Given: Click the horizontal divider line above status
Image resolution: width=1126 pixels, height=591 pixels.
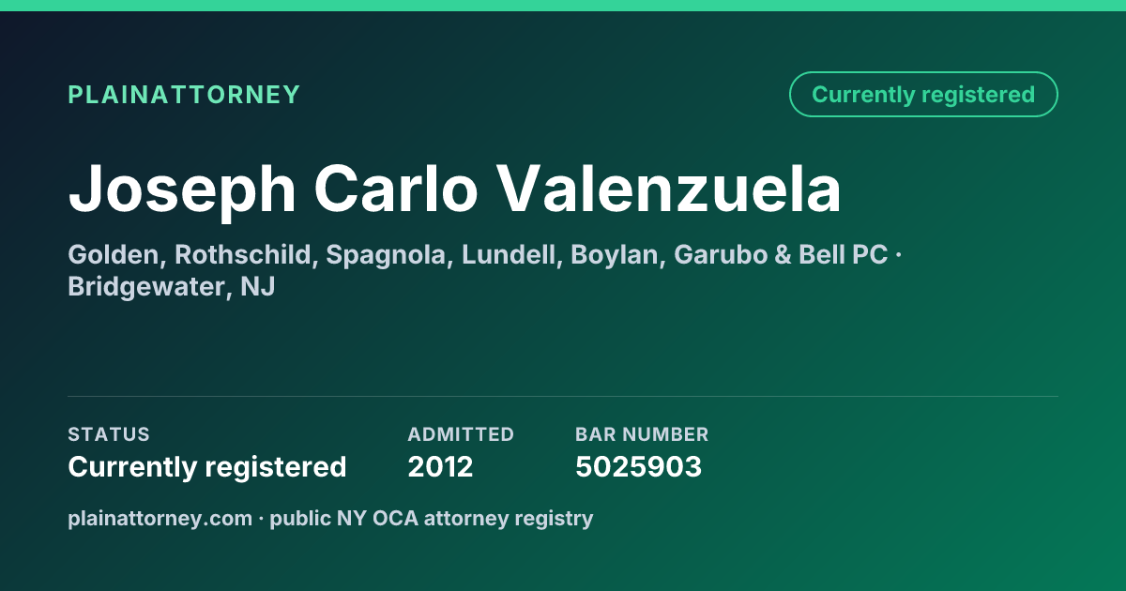Looking at the screenshot, I should pyautogui.click(x=563, y=396).
